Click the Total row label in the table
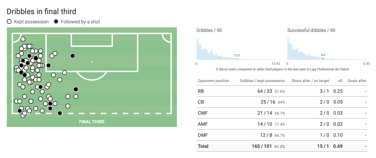376x158 pixels. pos(203,146)
